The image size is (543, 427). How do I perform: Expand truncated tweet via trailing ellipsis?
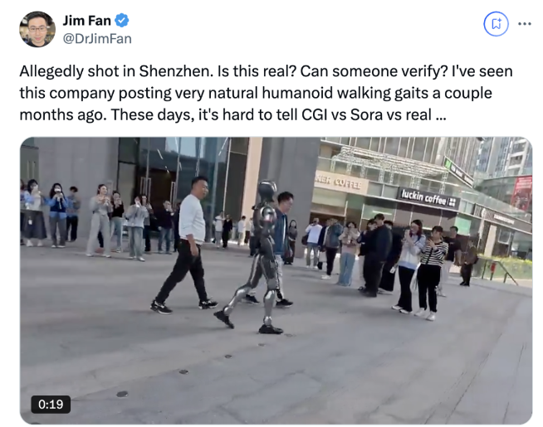point(441,115)
